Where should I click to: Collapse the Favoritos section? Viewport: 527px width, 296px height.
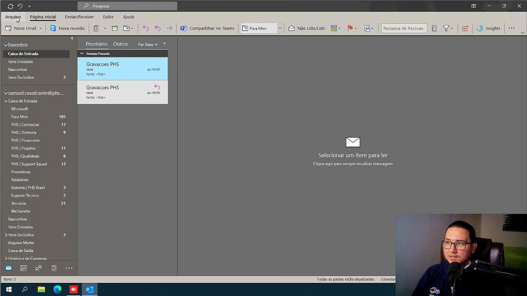pos(6,45)
